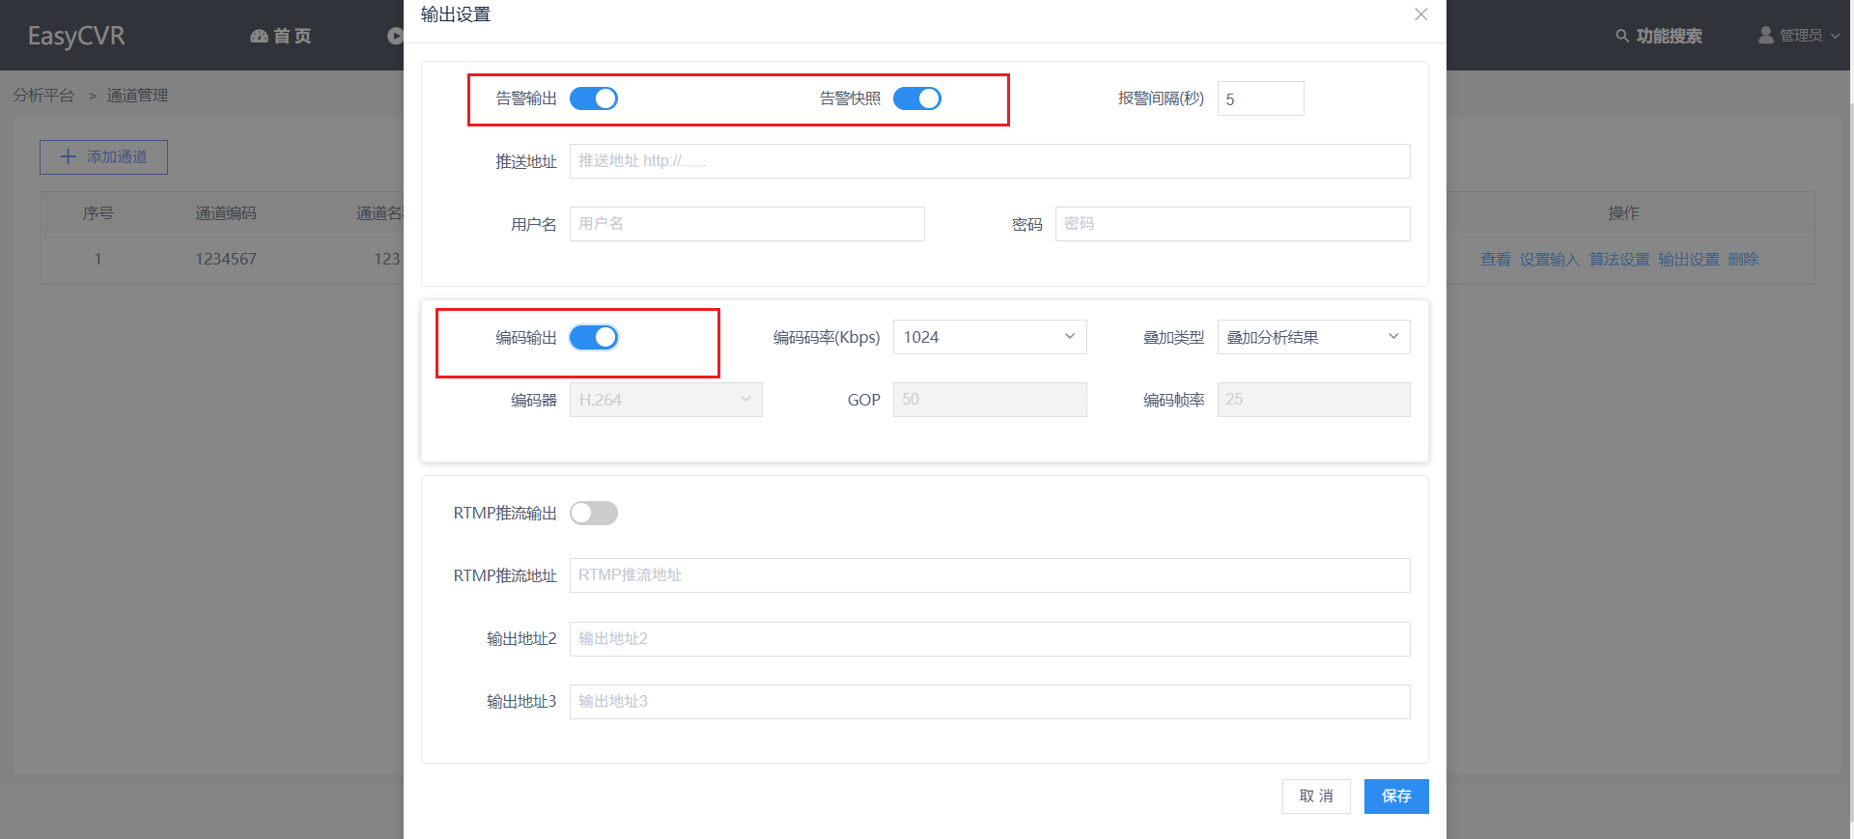Toggle the 编码输出 switch
Screen dimensions: 1854x839
coord(594,337)
